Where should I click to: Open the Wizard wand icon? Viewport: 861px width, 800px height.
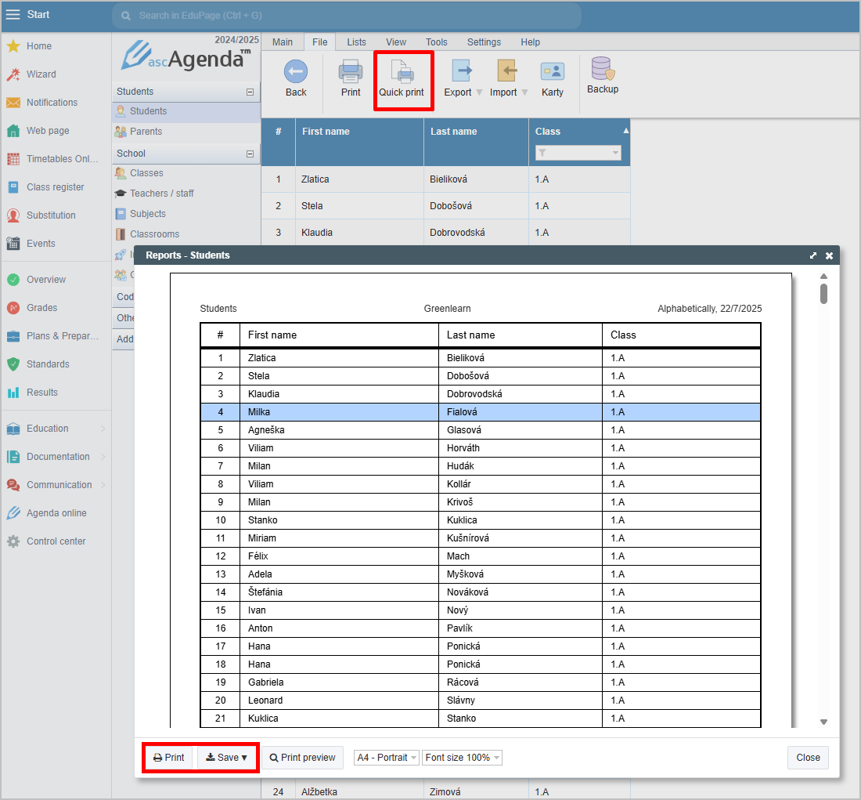[13, 74]
